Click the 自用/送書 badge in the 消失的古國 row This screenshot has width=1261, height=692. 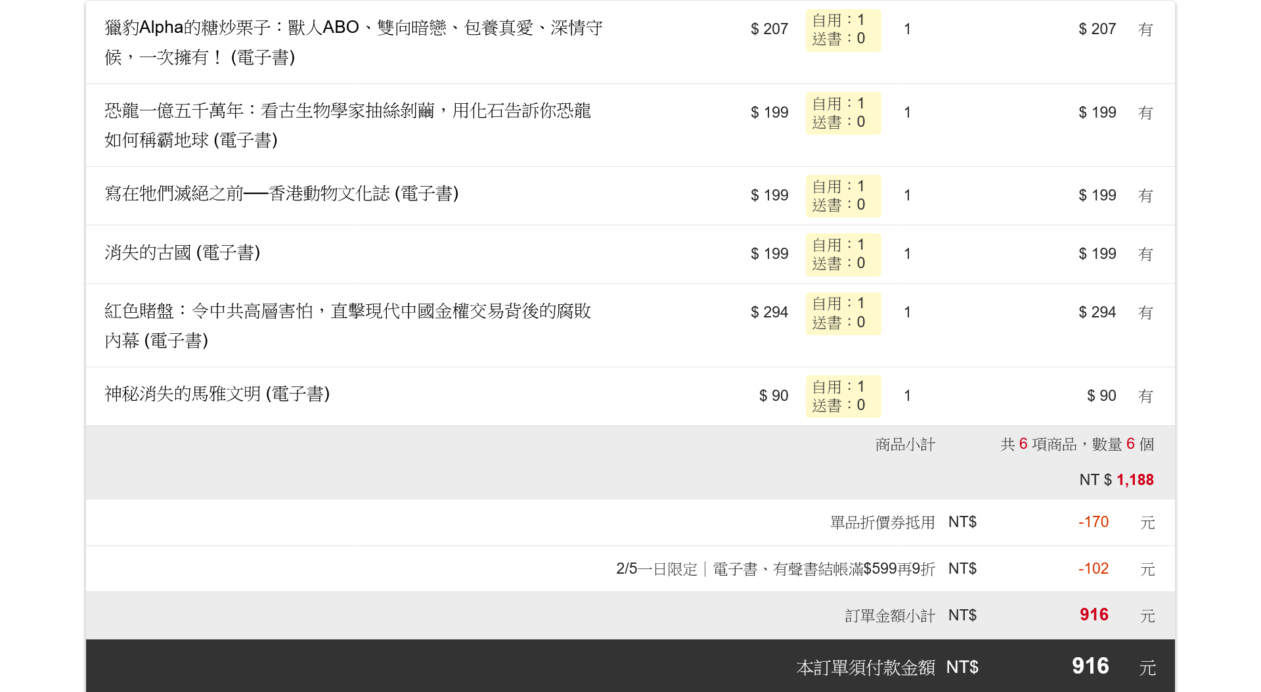coord(843,255)
